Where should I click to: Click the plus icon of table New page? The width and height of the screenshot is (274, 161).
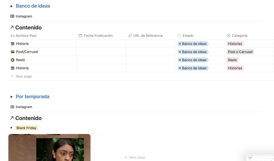coord(12,76)
